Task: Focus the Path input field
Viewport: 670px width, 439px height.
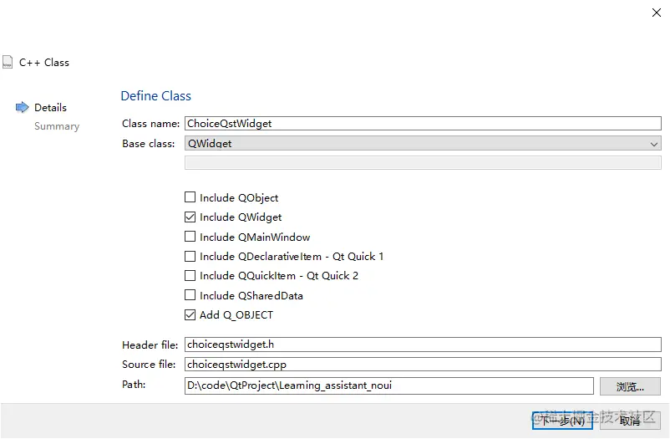Action: (389, 385)
